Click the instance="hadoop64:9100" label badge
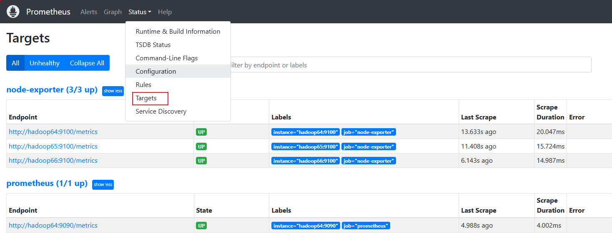 pyautogui.click(x=306, y=132)
